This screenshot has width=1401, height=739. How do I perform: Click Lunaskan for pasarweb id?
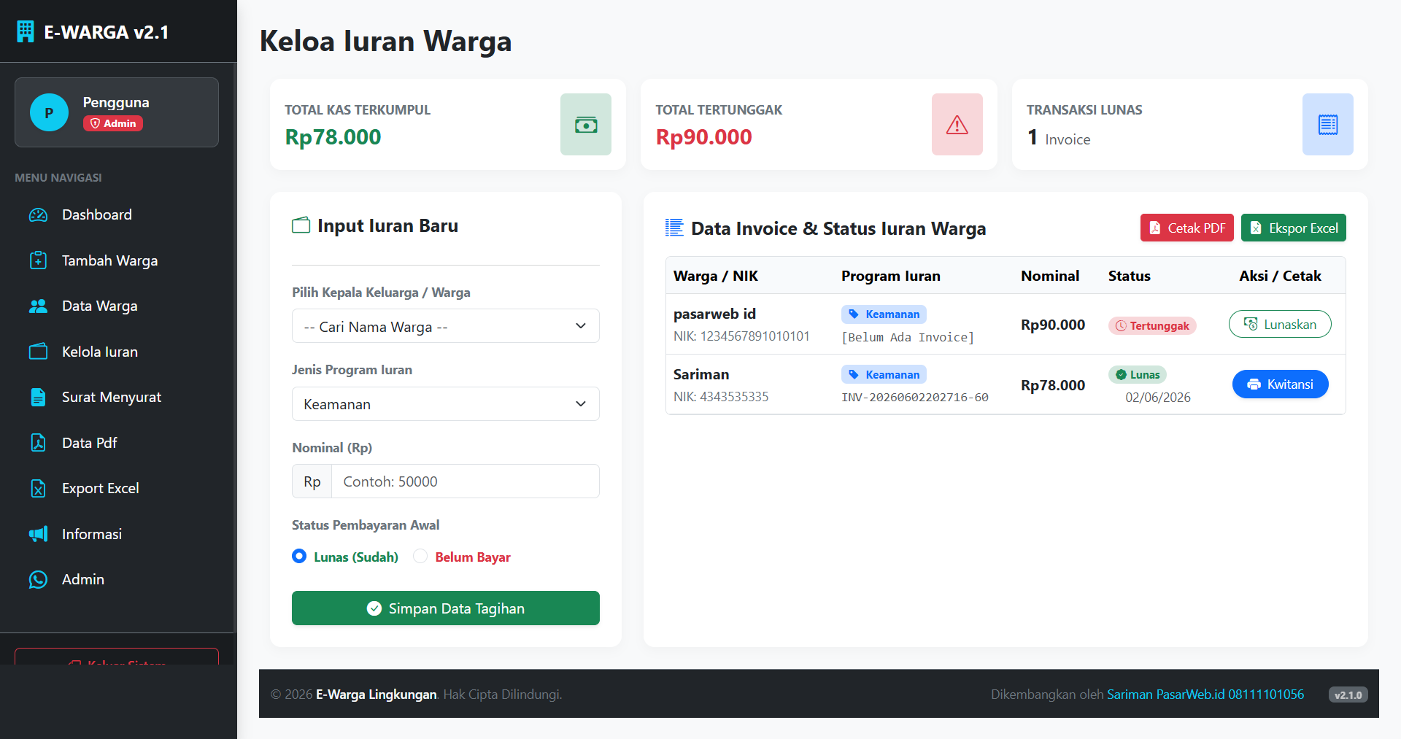coord(1280,324)
